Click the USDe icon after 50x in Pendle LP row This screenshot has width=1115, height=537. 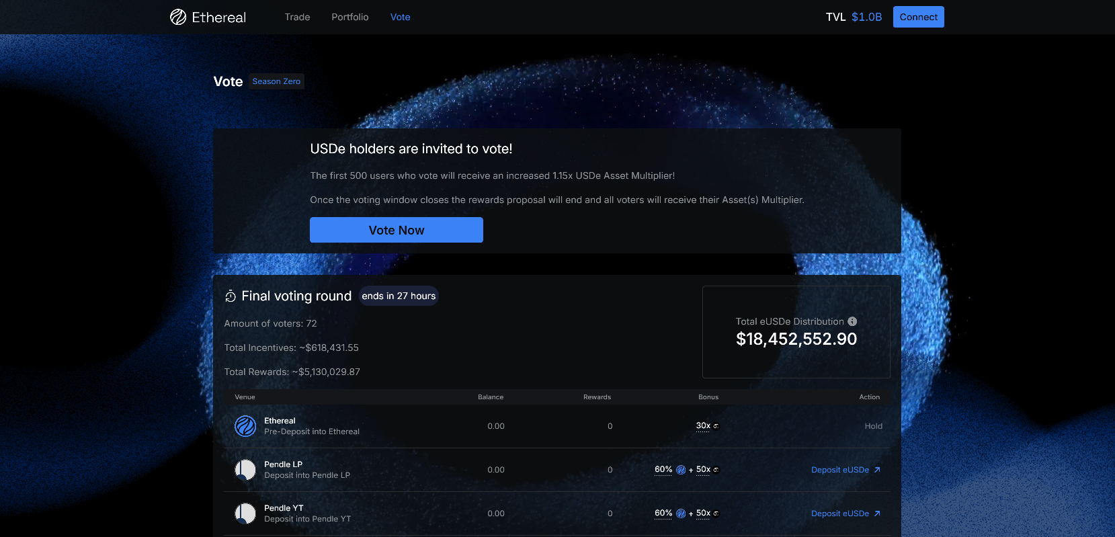716,470
